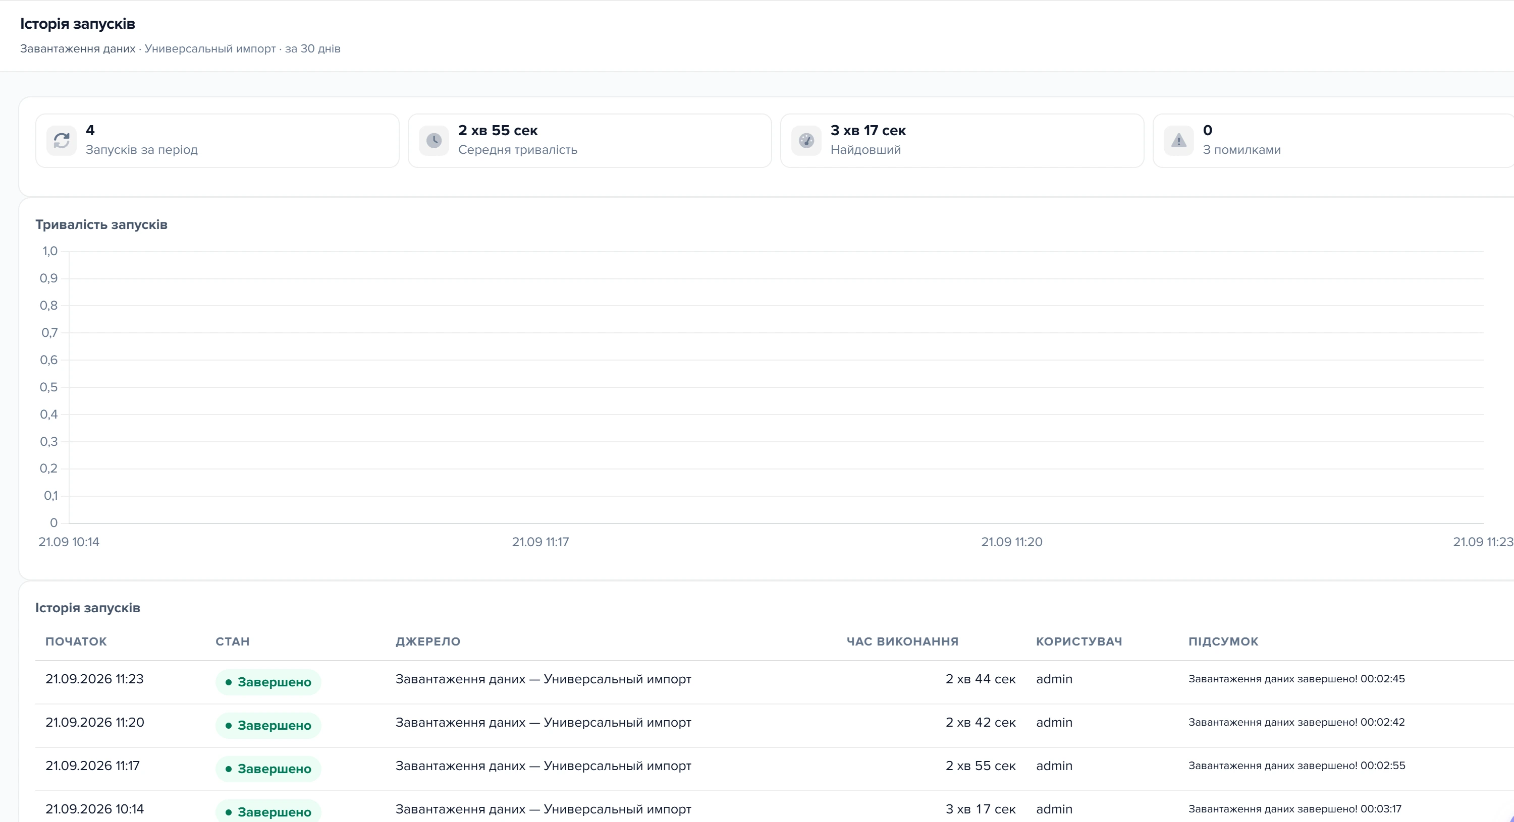
Task: Click the gauge icon for longest run
Action: coord(806,140)
